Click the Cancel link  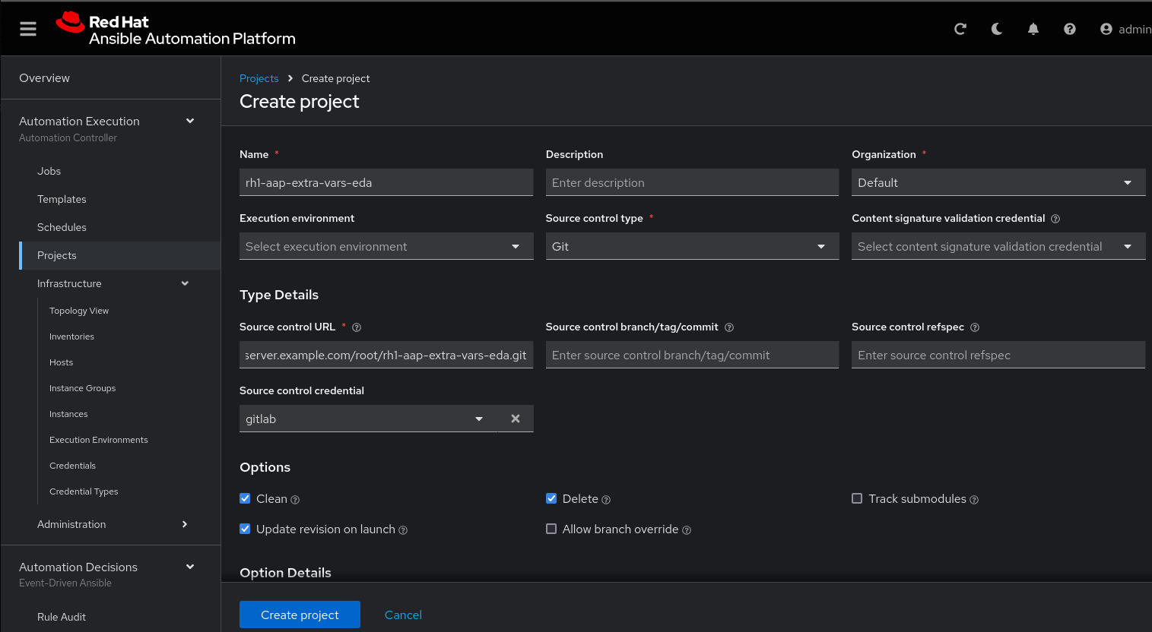coord(403,615)
